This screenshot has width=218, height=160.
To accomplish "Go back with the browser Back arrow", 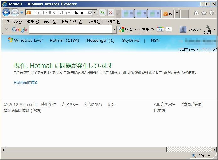I will [6, 13].
